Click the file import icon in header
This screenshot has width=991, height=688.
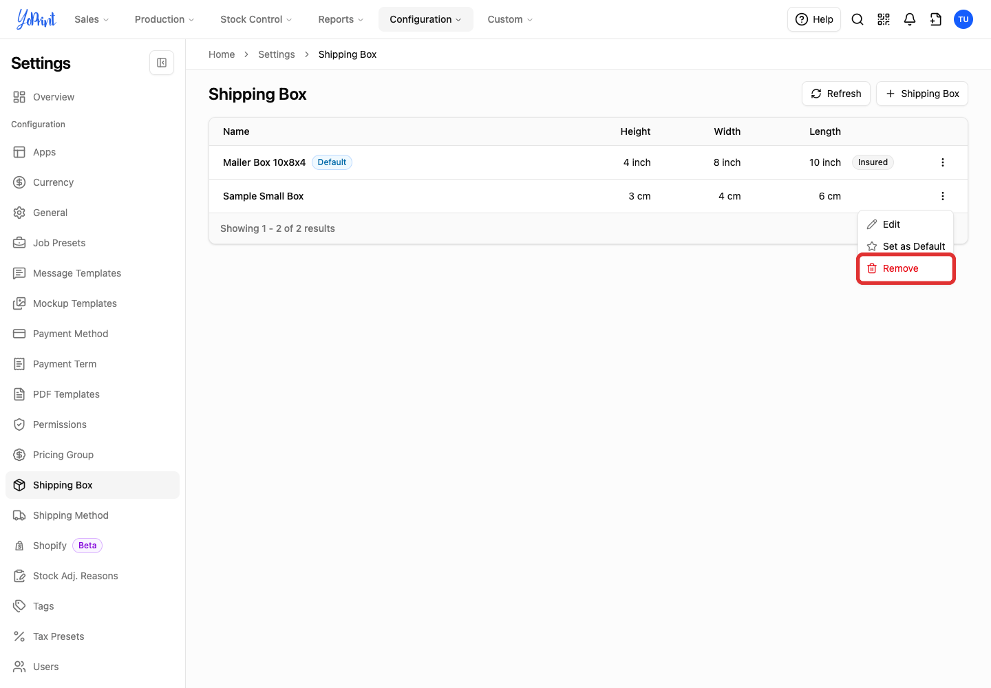coord(936,19)
